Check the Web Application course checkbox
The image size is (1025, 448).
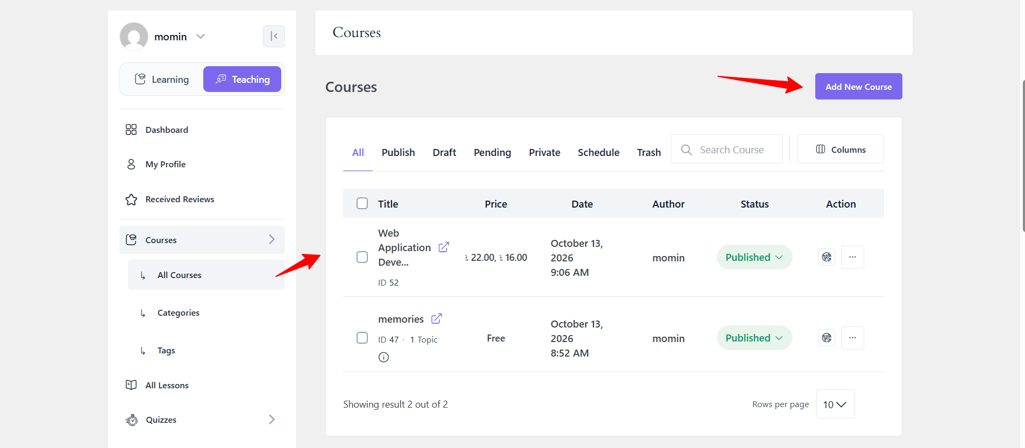click(x=362, y=257)
